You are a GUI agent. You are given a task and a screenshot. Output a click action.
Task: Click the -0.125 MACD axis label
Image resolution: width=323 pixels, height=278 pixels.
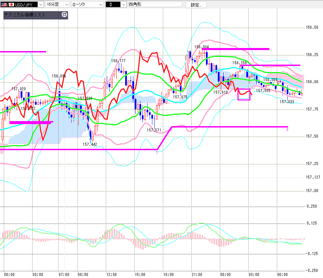[x=311, y=254]
